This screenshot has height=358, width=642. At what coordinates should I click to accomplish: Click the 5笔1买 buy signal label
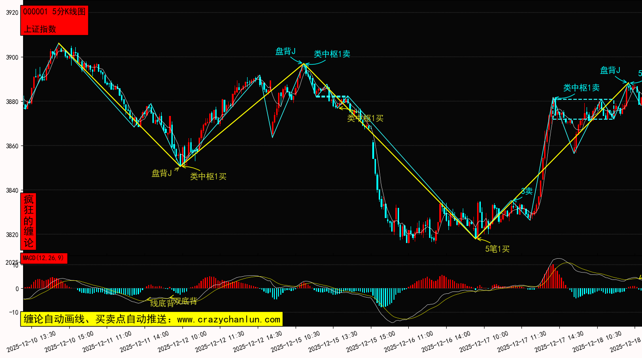click(497, 249)
